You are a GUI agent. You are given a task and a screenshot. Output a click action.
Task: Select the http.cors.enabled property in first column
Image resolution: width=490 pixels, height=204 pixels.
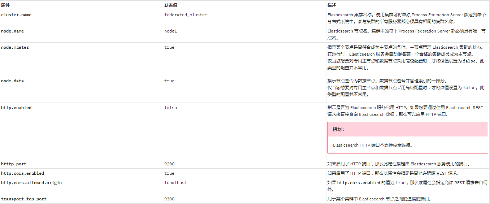click(x=23, y=173)
